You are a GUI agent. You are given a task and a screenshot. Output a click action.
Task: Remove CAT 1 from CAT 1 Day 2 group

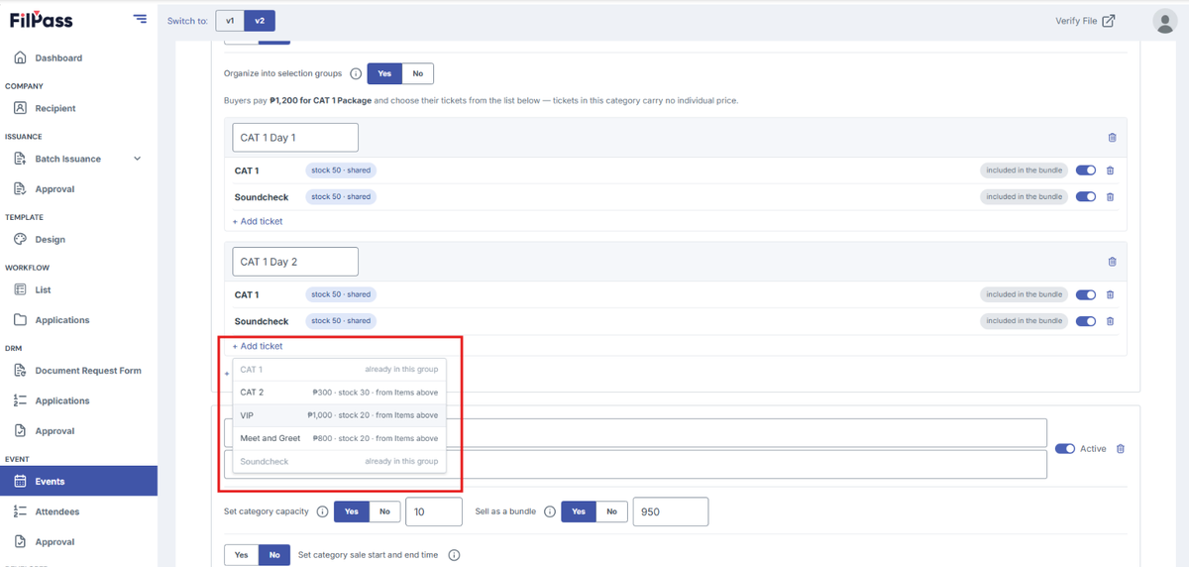pyautogui.click(x=1110, y=294)
